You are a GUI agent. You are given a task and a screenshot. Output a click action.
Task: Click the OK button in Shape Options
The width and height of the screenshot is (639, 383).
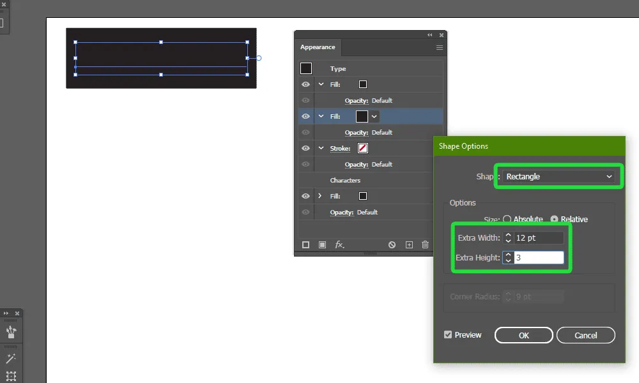tap(524, 335)
